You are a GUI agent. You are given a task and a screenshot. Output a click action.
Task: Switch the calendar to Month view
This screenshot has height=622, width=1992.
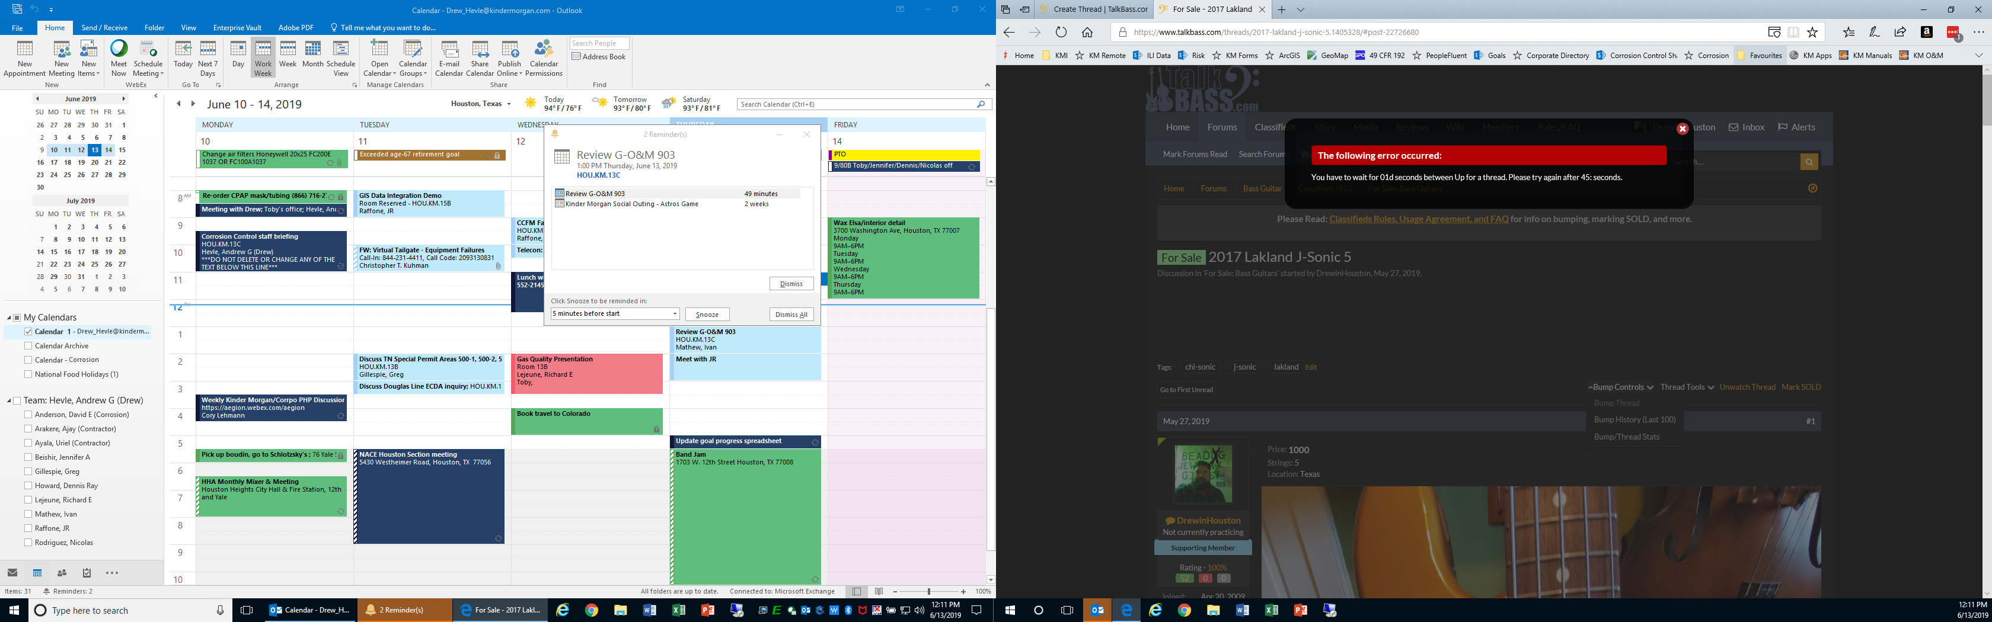click(312, 55)
